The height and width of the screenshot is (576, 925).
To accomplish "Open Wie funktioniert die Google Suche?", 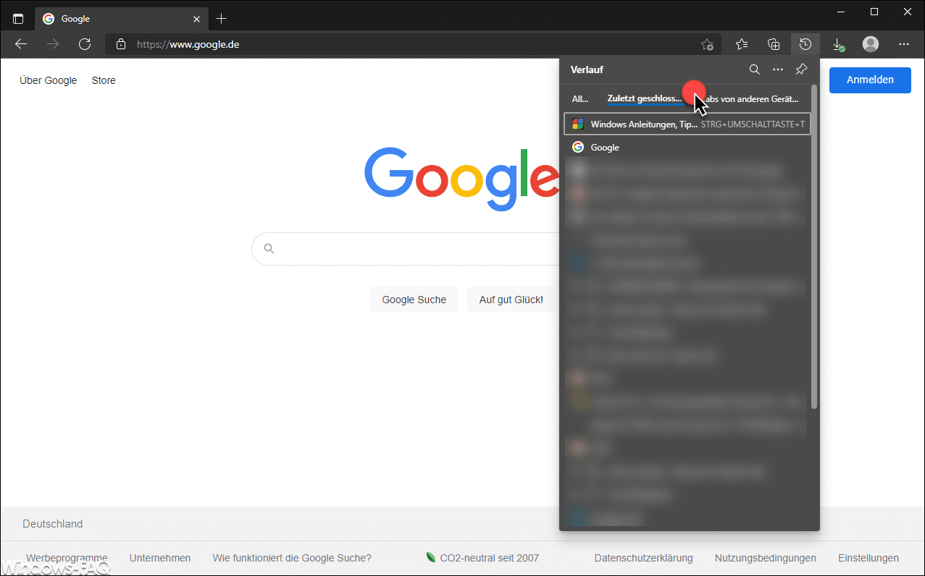I will 292,558.
